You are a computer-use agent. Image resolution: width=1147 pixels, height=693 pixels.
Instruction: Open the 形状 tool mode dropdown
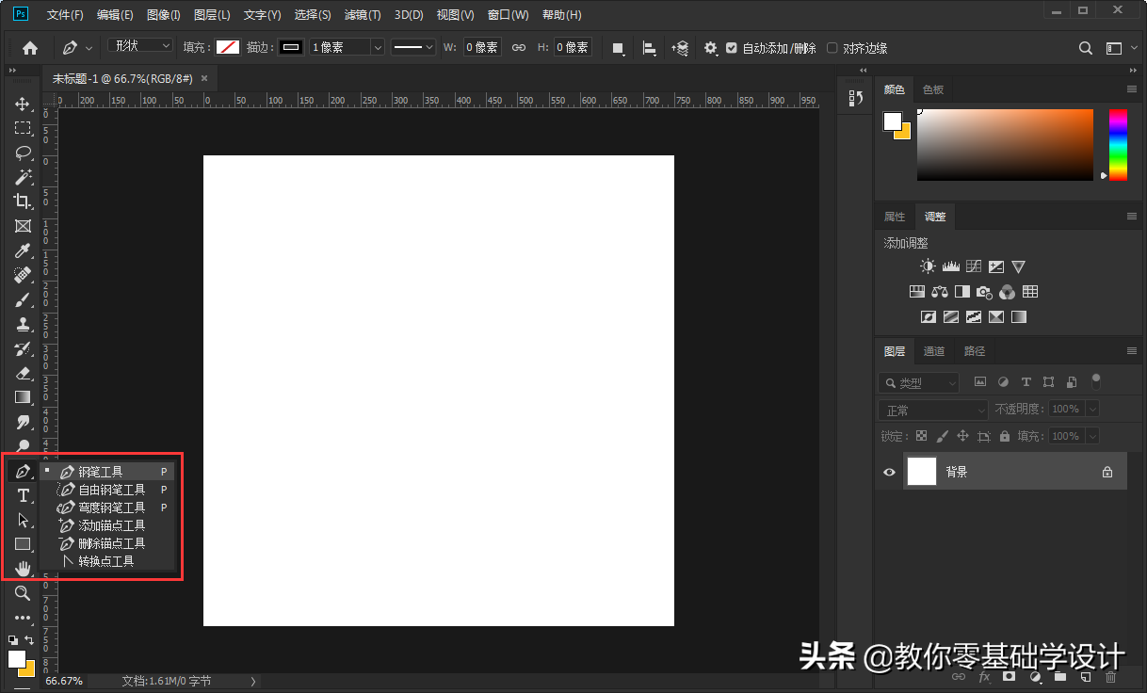coord(138,47)
